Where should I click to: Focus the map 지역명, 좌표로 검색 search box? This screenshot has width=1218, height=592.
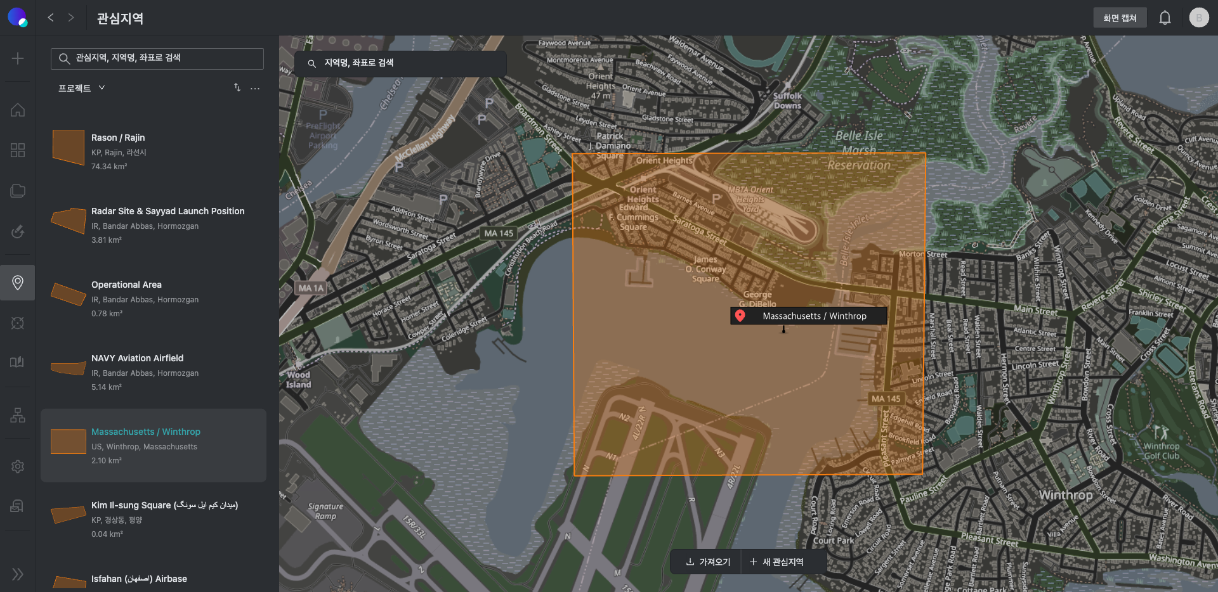(x=401, y=63)
